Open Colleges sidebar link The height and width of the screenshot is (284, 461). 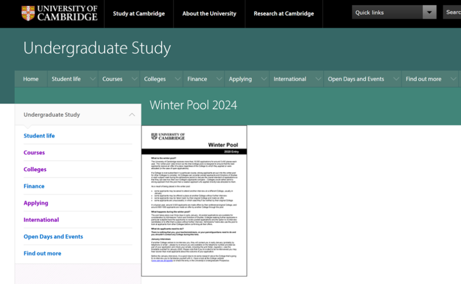35,169
